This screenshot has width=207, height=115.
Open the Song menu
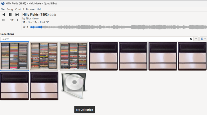(x=10, y=9)
